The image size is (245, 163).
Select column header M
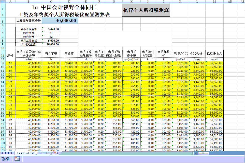tap(214, 1)
